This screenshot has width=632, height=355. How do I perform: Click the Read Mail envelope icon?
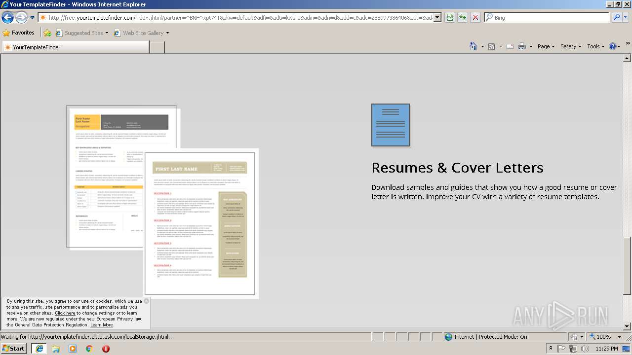[510, 46]
